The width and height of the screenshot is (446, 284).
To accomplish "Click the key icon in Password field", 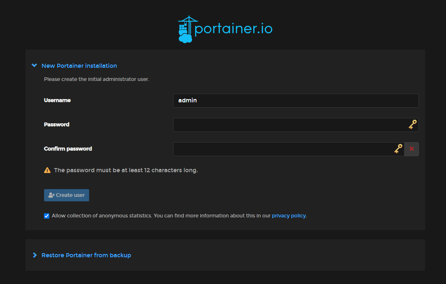I will tap(412, 125).
